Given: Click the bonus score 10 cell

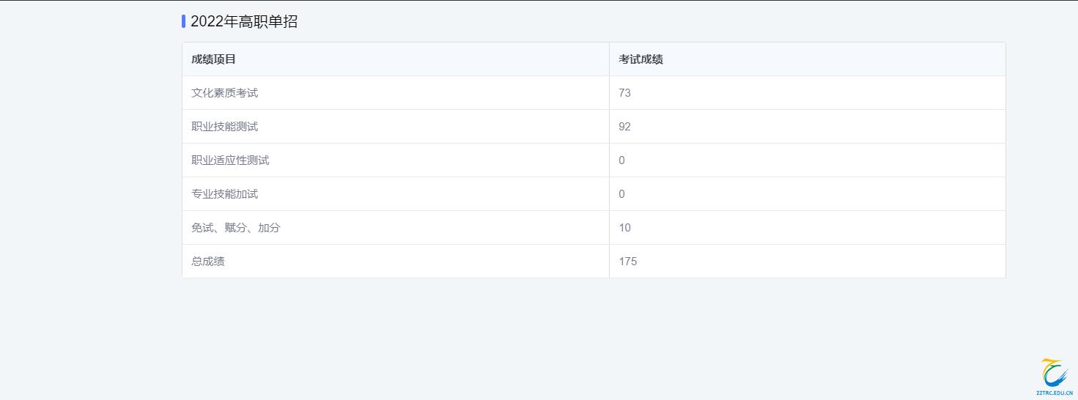Looking at the screenshot, I should 624,228.
